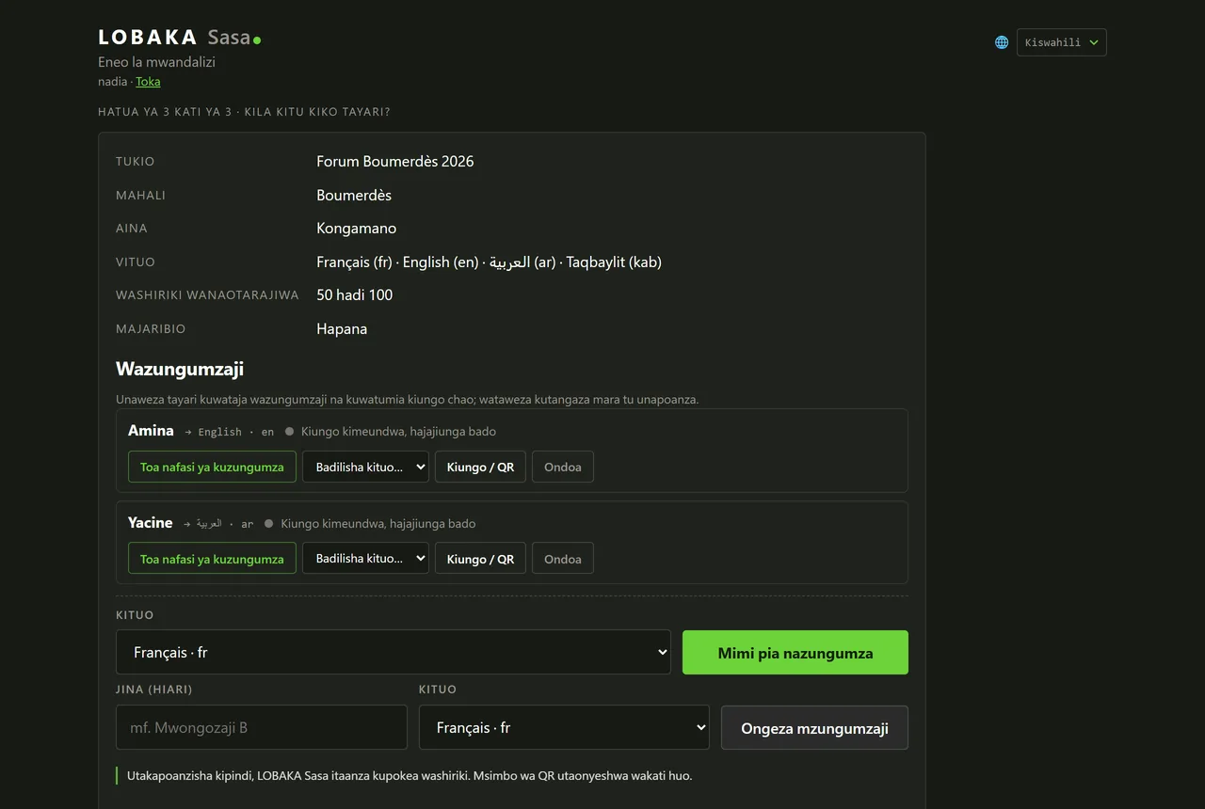The width and height of the screenshot is (1205, 809).
Task: Click the 50 hadi 100 value
Action: [355, 295]
